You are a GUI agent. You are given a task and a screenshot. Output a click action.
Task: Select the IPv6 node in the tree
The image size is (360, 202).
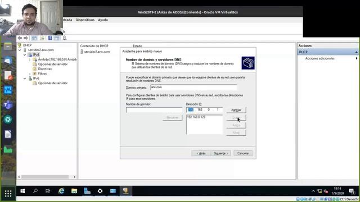pos(36,79)
